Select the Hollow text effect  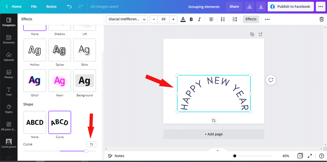pyautogui.click(x=35, y=50)
